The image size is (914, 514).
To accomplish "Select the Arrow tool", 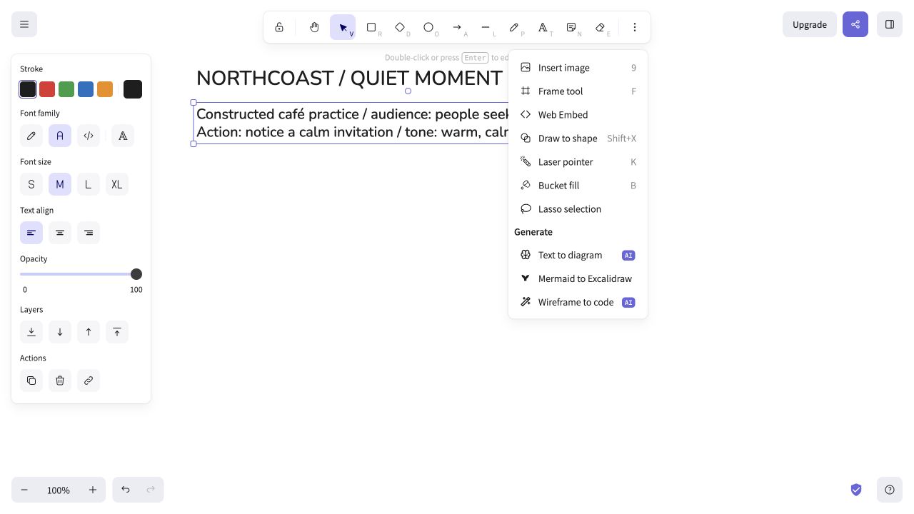I will 457,27.
